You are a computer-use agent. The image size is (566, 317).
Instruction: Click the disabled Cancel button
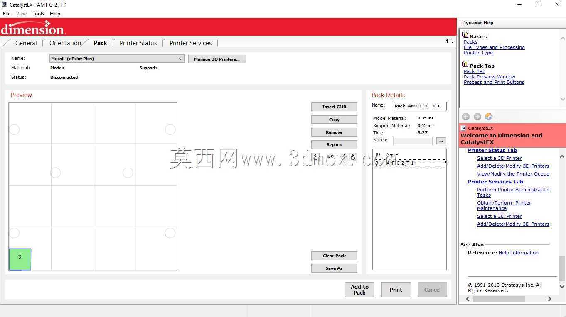click(x=432, y=290)
